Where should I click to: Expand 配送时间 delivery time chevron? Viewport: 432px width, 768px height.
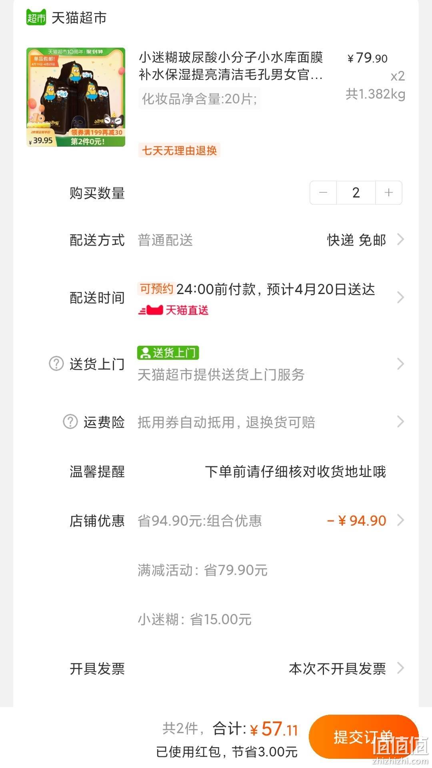click(x=400, y=297)
